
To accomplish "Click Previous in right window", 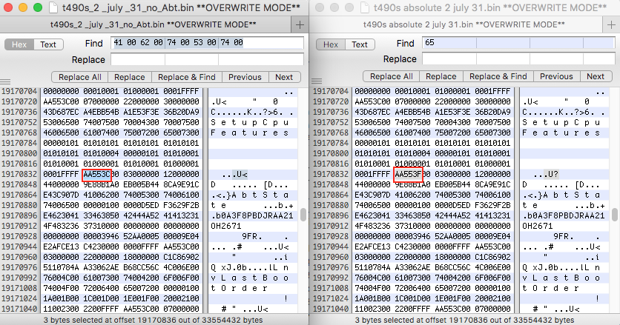I will 556,76.
